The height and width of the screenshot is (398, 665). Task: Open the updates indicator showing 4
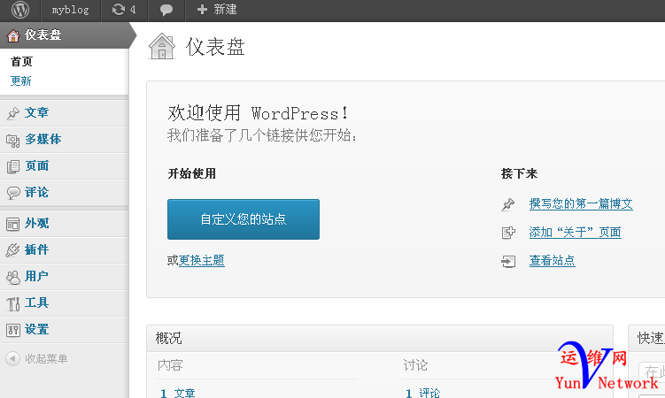coord(124,10)
